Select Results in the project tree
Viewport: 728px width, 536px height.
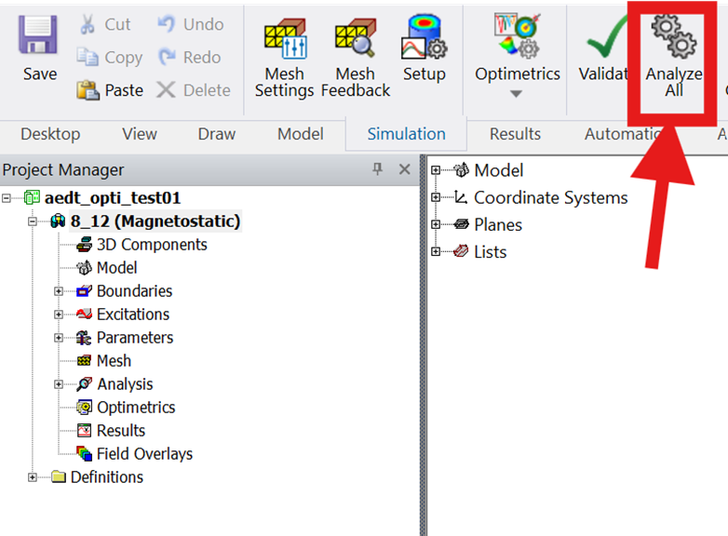[x=121, y=431]
